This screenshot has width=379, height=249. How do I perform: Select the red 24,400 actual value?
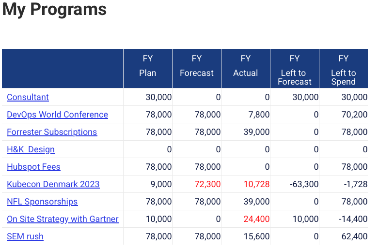pyautogui.click(x=256, y=219)
